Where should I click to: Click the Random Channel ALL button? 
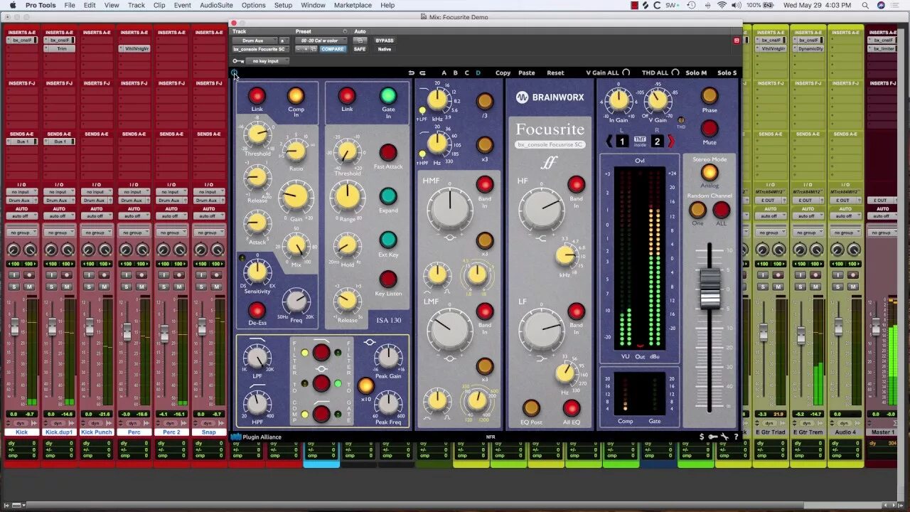(722, 210)
